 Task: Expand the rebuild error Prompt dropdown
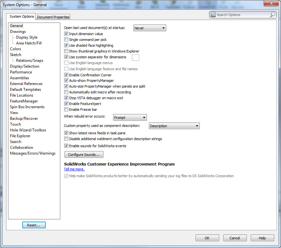pos(130,118)
